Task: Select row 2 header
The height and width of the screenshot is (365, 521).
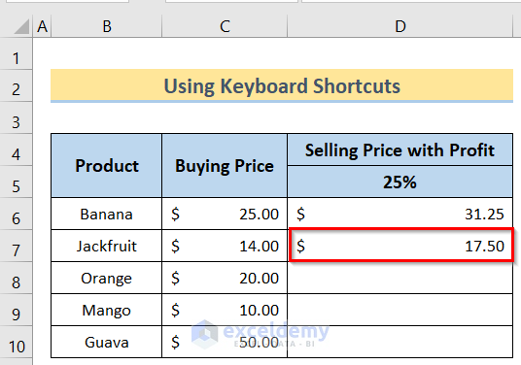Action: 16,89
